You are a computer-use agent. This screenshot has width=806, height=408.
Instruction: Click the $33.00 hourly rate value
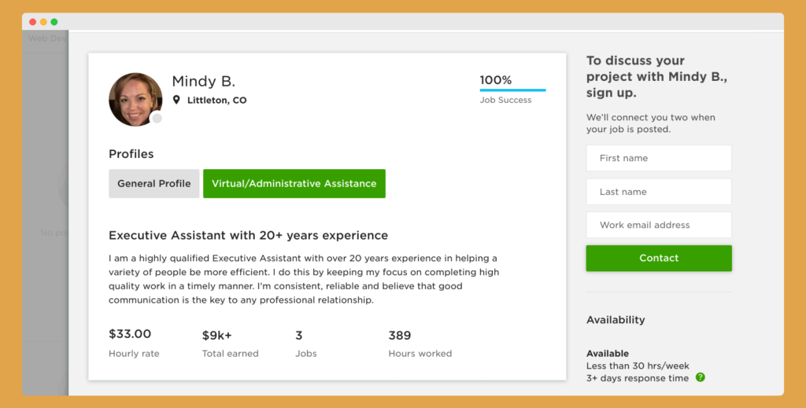point(130,334)
